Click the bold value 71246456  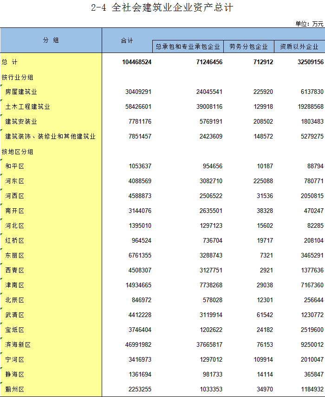(x=209, y=62)
